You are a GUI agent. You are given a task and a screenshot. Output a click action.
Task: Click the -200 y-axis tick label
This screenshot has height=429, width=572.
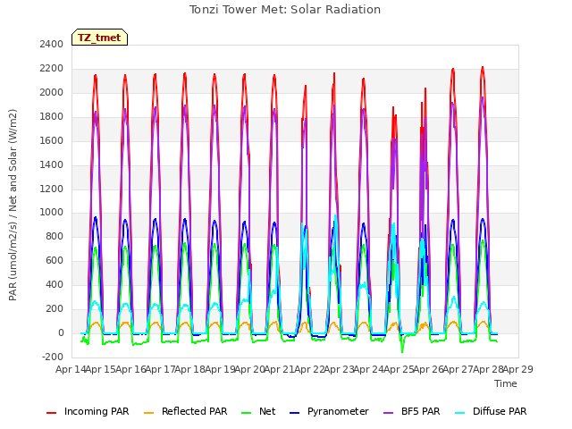(53, 357)
